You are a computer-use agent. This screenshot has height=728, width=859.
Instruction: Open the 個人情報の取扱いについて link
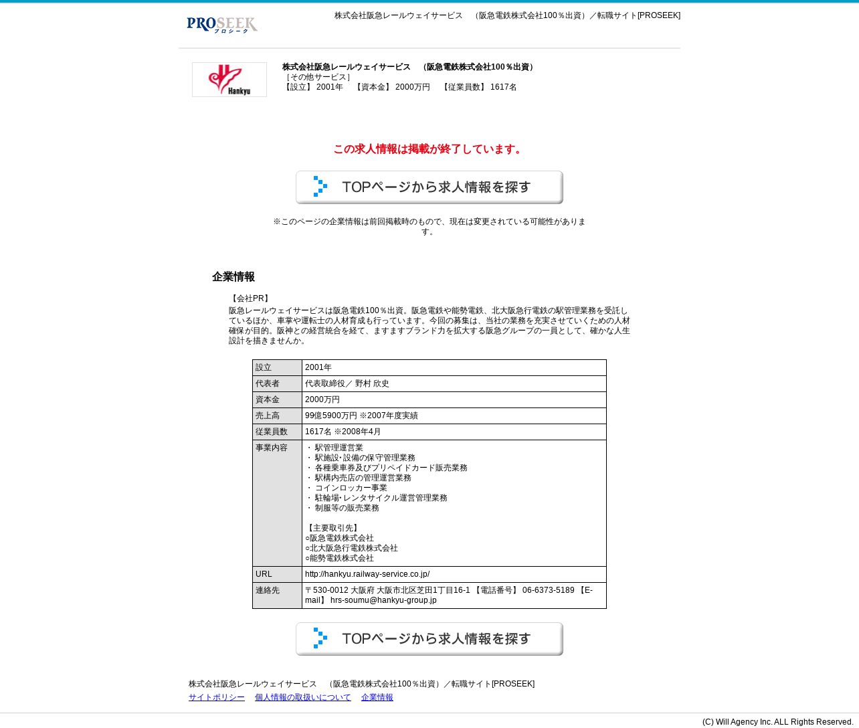(x=303, y=697)
